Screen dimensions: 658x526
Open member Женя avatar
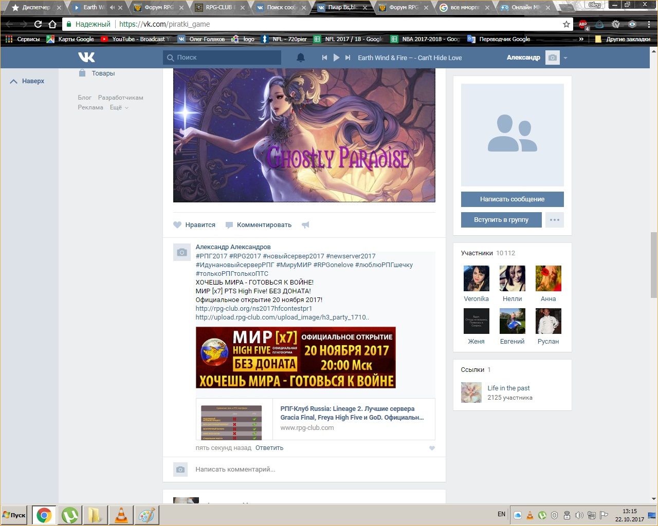pos(477,321)
